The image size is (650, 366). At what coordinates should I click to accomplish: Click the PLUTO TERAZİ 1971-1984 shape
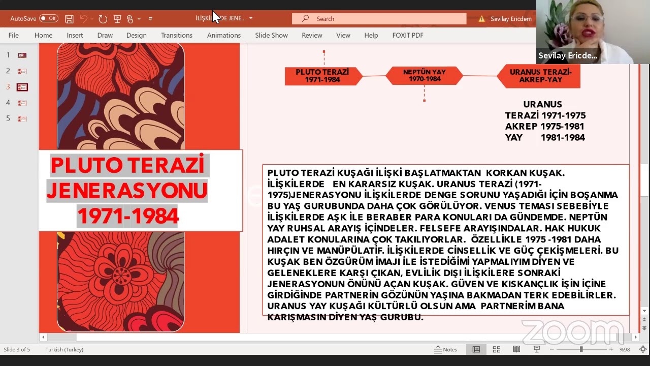[x=323, y=76]
